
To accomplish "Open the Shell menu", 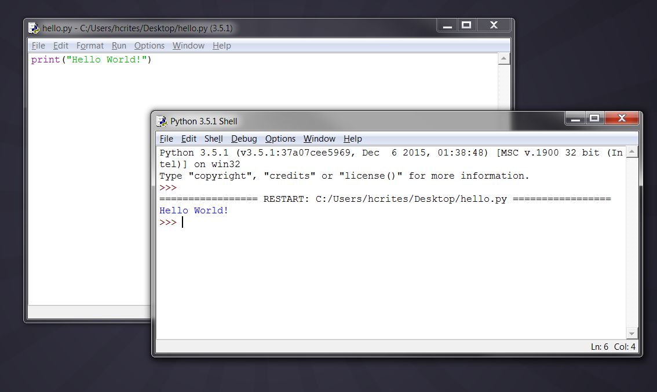I will pyautogui.click(x=213, y=139).
